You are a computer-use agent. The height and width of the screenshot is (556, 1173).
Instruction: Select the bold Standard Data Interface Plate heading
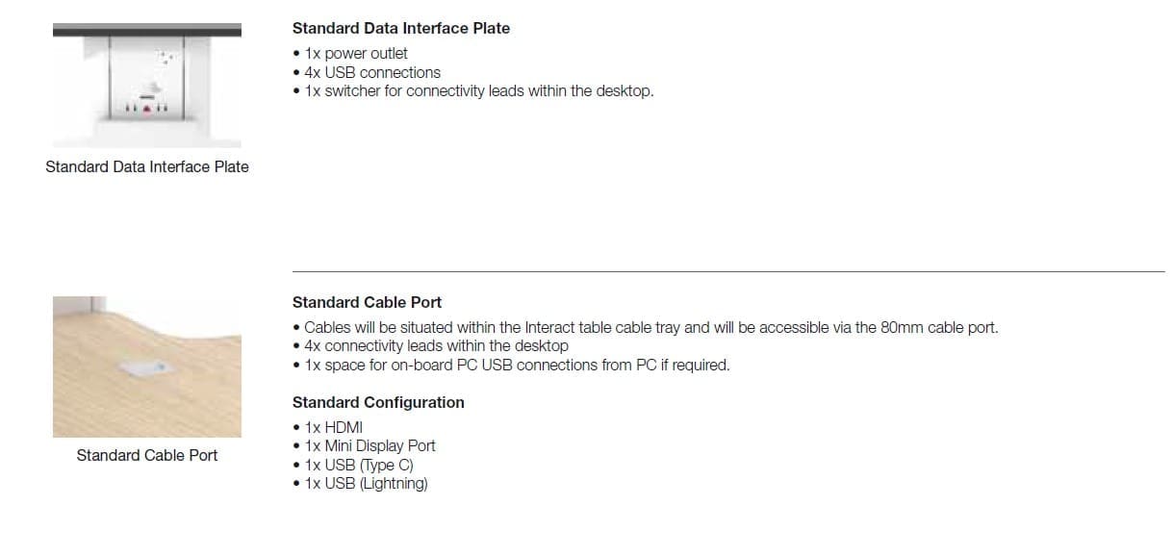pyautogui.click(x=401, y=29)
